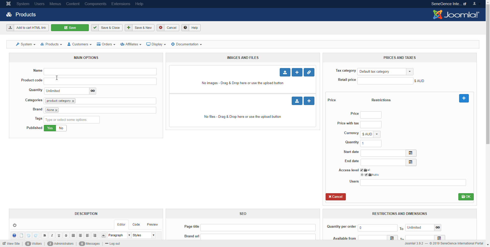Apply bold formatting in description editor
Screen dimensions: 490x247
pos(45,235)
